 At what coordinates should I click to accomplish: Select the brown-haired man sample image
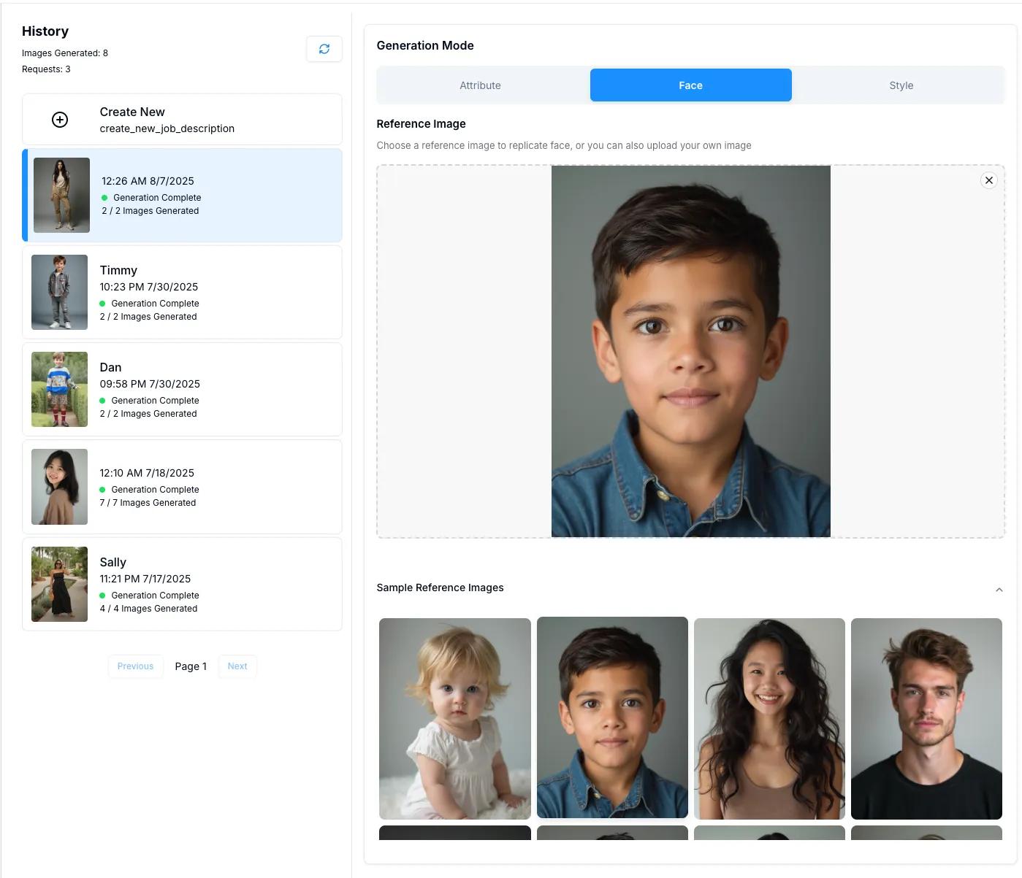pos(926,718)
